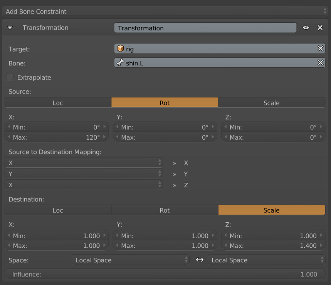This screenshot has width=331, height=285.
Task: Click the Destination Y Max 1.000 field
Action: point(165,246)
